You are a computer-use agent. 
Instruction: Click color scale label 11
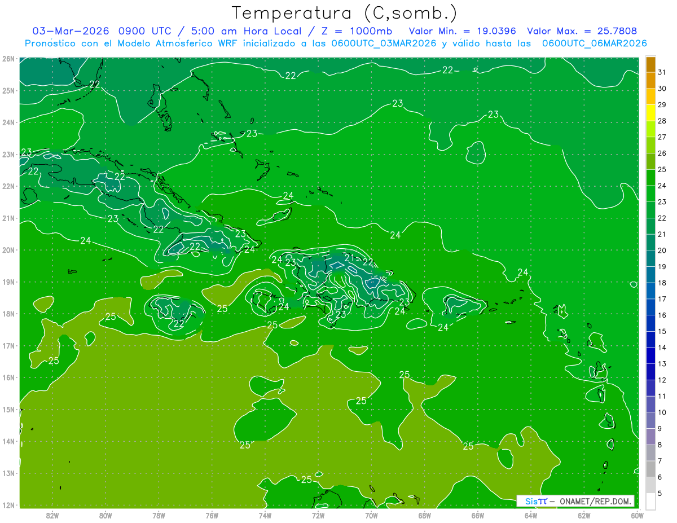tap(662, 396)
